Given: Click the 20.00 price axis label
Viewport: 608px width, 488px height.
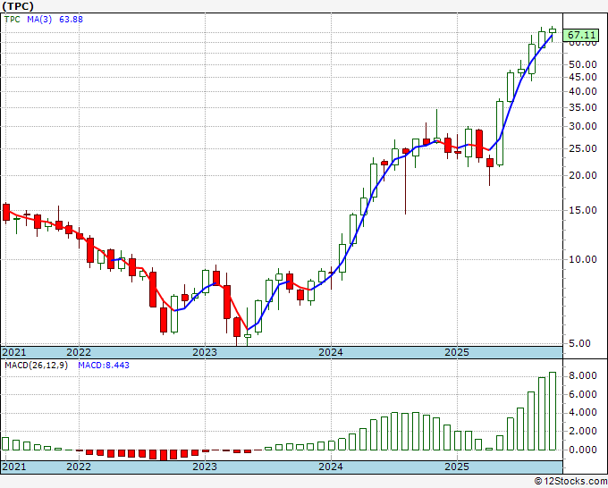Looking at the screenshot, I should 583,175.
